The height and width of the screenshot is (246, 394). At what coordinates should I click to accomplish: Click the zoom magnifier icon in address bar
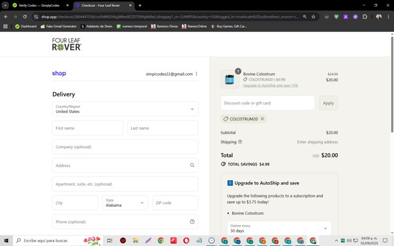click(305, 17)
